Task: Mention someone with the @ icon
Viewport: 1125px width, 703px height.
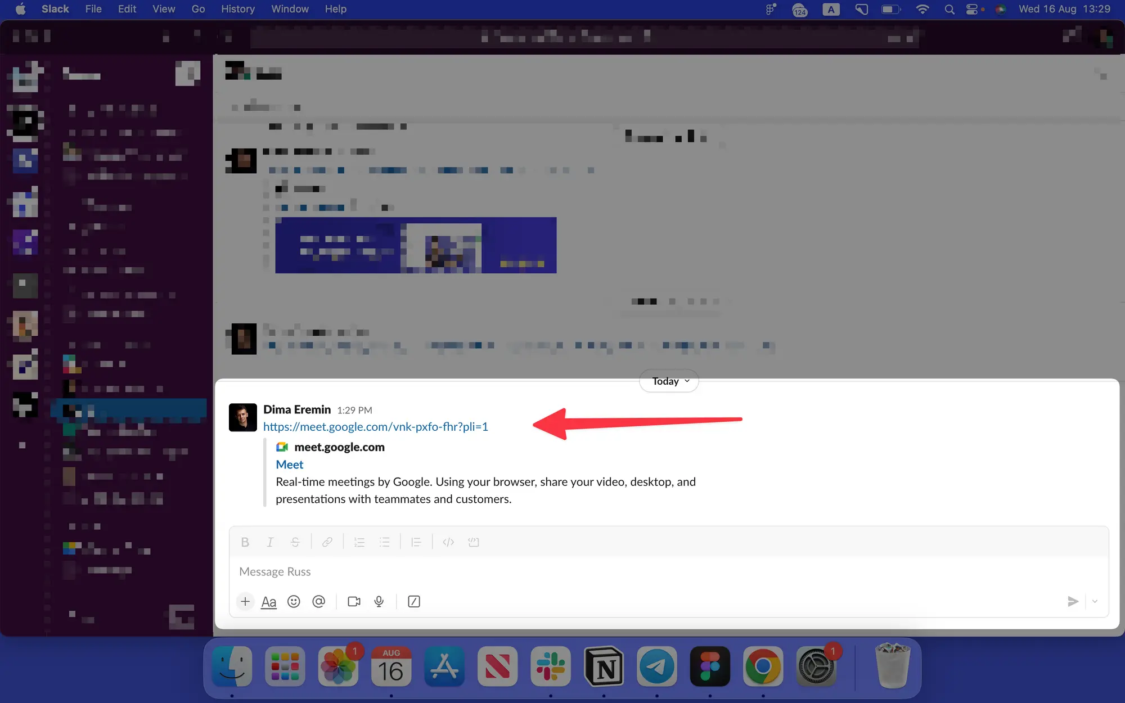Action: click(319, 601)
